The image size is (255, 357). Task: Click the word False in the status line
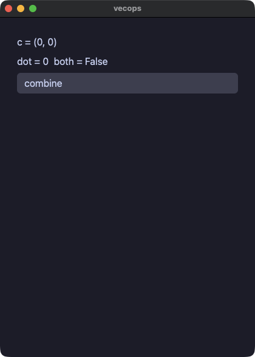(97, 62)
